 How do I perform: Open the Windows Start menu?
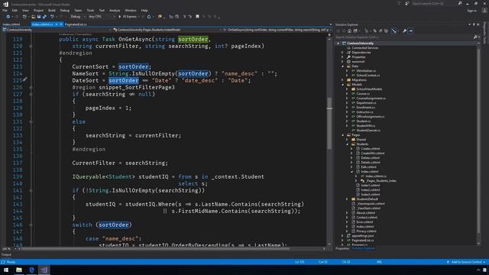point(6,270)
